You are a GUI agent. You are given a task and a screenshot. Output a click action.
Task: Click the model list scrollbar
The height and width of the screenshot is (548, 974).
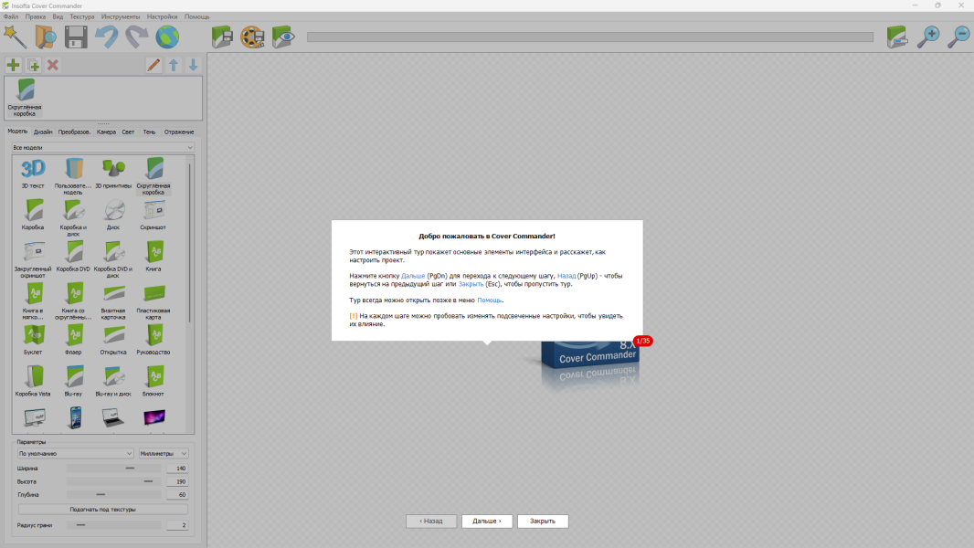190,242
